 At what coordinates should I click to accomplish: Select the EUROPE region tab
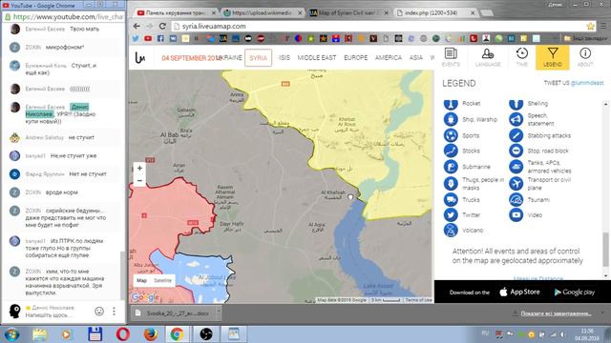pyautogui.click(x=355, y=57)
